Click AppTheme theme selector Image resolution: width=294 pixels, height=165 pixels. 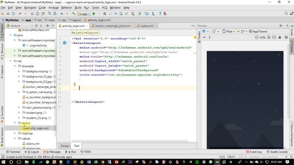coord(258,32)
